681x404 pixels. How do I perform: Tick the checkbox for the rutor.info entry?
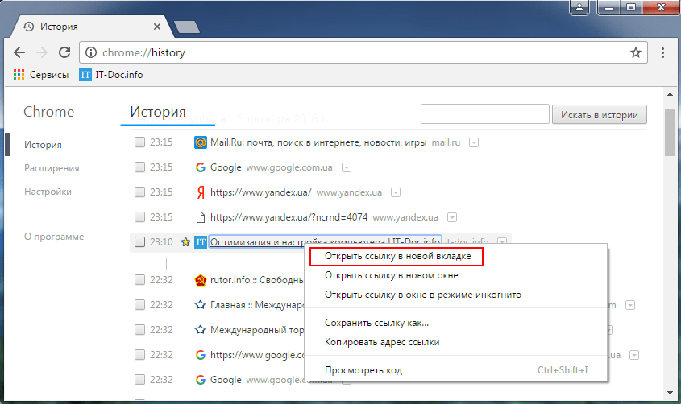139,280
